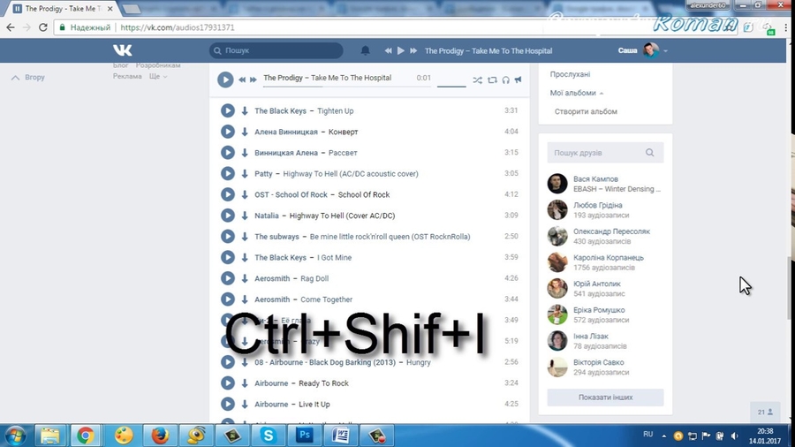Skip to the next track in the header player
Screen dimensions: 795x447
413,51
